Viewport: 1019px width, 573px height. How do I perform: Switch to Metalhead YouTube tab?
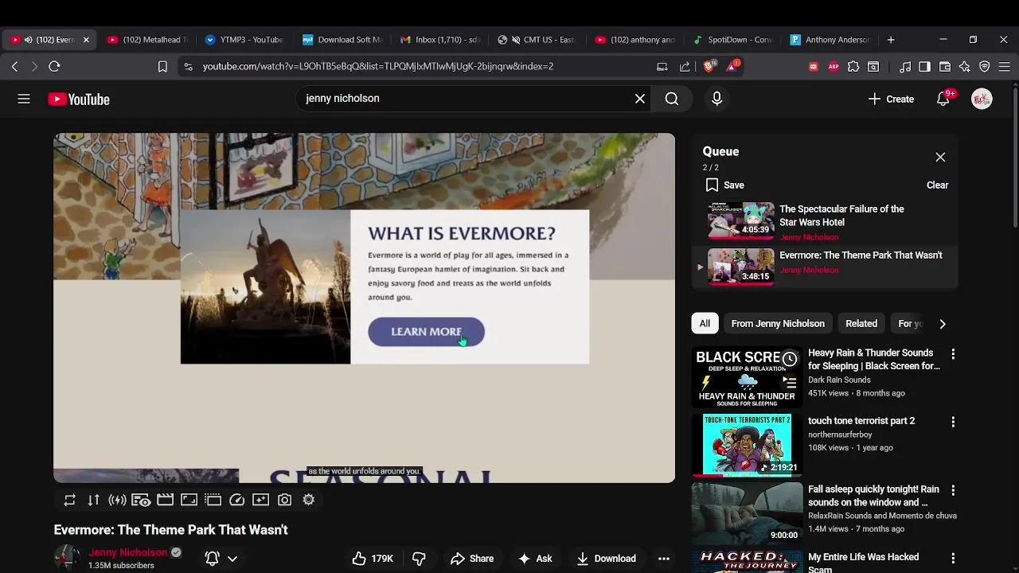point(147,40)
